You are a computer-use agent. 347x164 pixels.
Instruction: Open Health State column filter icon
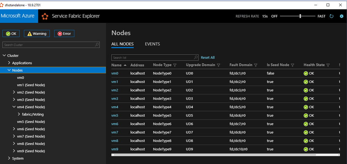tap(328, 65)
